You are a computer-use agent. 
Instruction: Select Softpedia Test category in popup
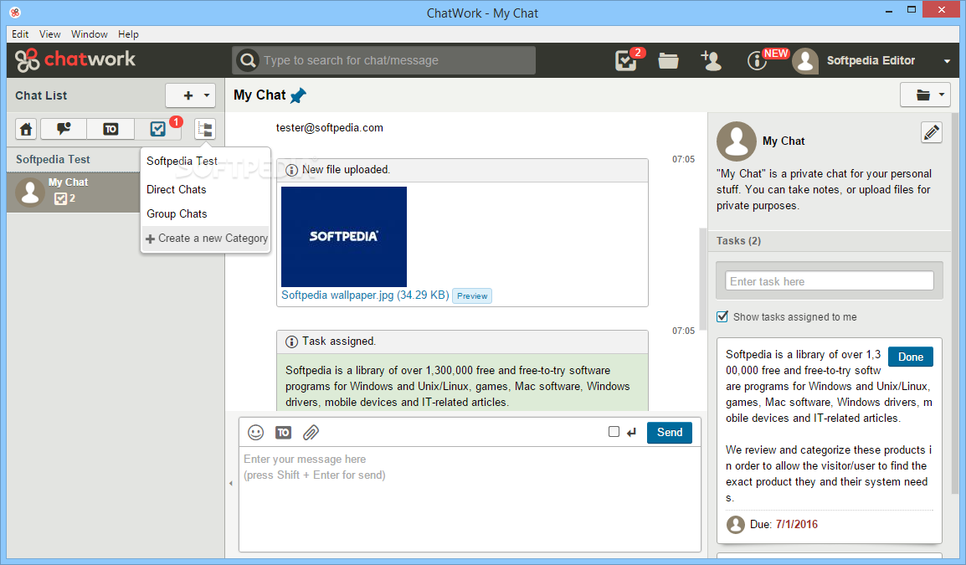[206, 162]
